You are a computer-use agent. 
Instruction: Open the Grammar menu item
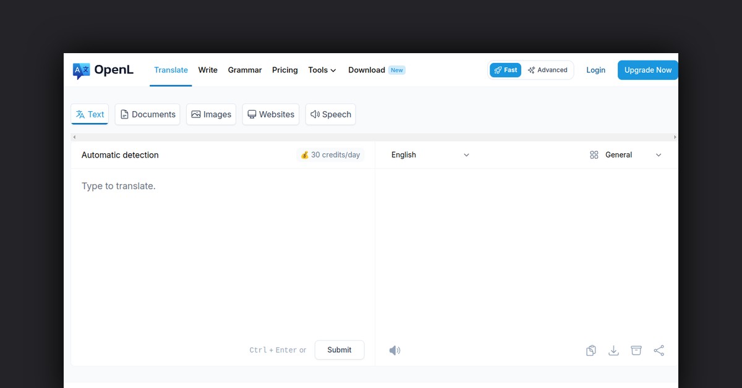[x=245, y=70]
